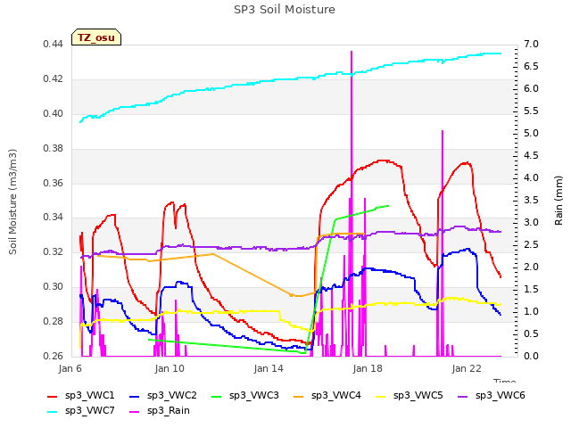Click the 2.0 rain axis tick label

coord(532,267)
